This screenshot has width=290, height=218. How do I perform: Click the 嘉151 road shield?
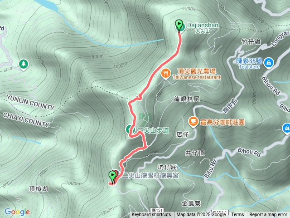[x=157, y=210]
